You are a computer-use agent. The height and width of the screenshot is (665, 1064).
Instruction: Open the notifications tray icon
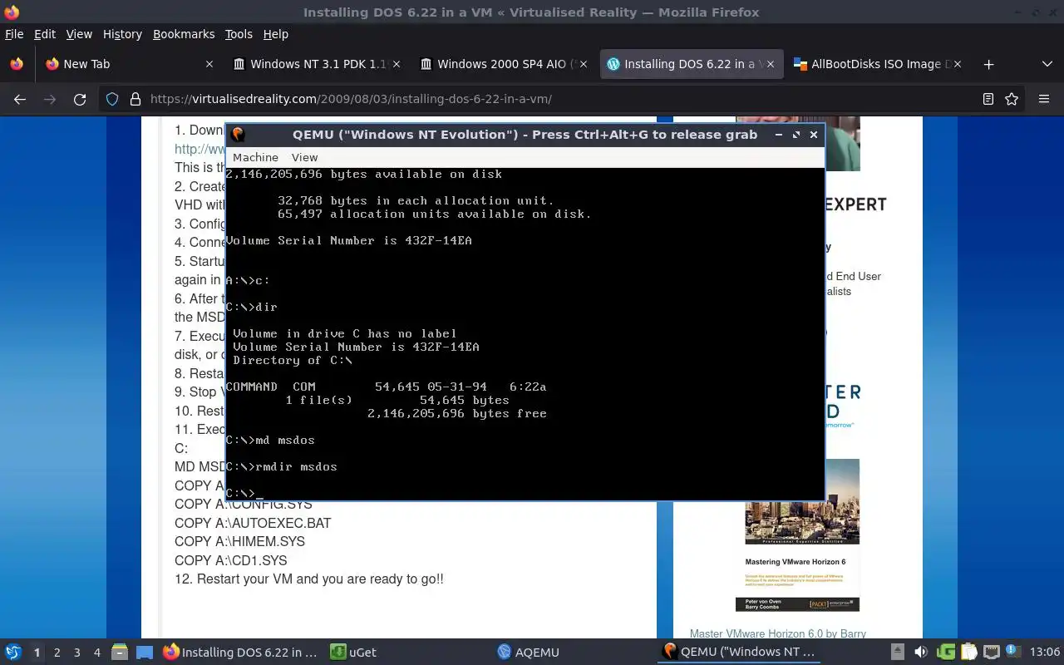(1012, 653)
